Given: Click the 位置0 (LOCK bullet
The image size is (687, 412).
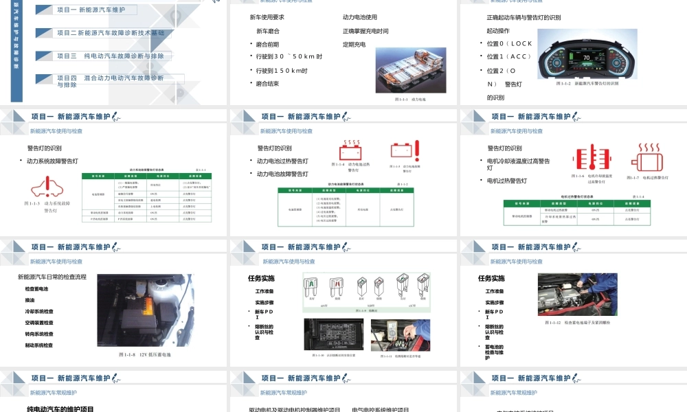Looking at the screenshot, I should point(509,43).
